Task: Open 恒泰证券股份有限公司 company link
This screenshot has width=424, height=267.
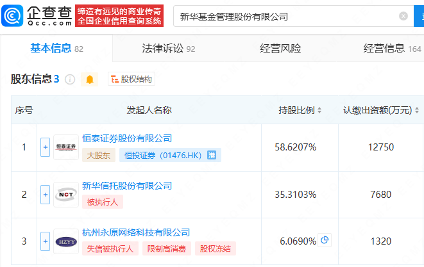Action: 127,138
